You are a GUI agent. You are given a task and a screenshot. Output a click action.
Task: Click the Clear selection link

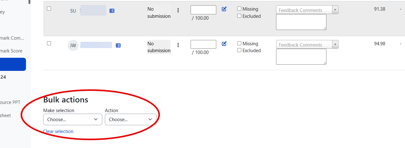tap(58, 131)
